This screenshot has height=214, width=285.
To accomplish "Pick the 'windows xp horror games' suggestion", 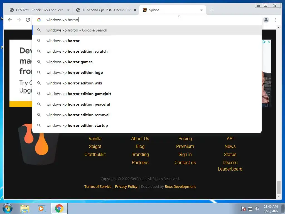I will pyautogui.click(x=147, y=62).
